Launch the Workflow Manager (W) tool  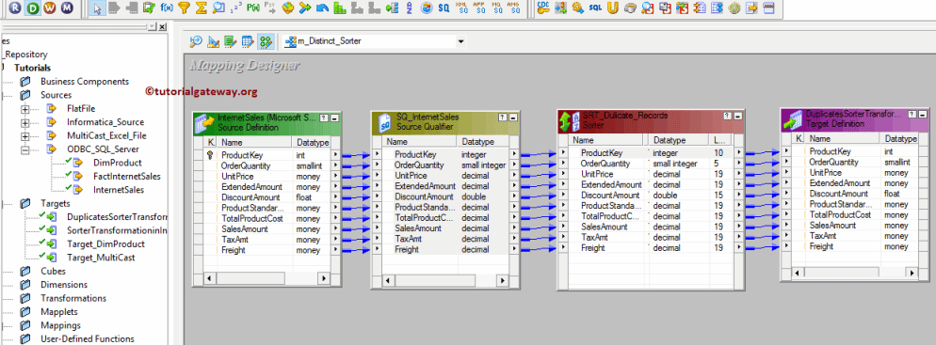tap(51, 8)
